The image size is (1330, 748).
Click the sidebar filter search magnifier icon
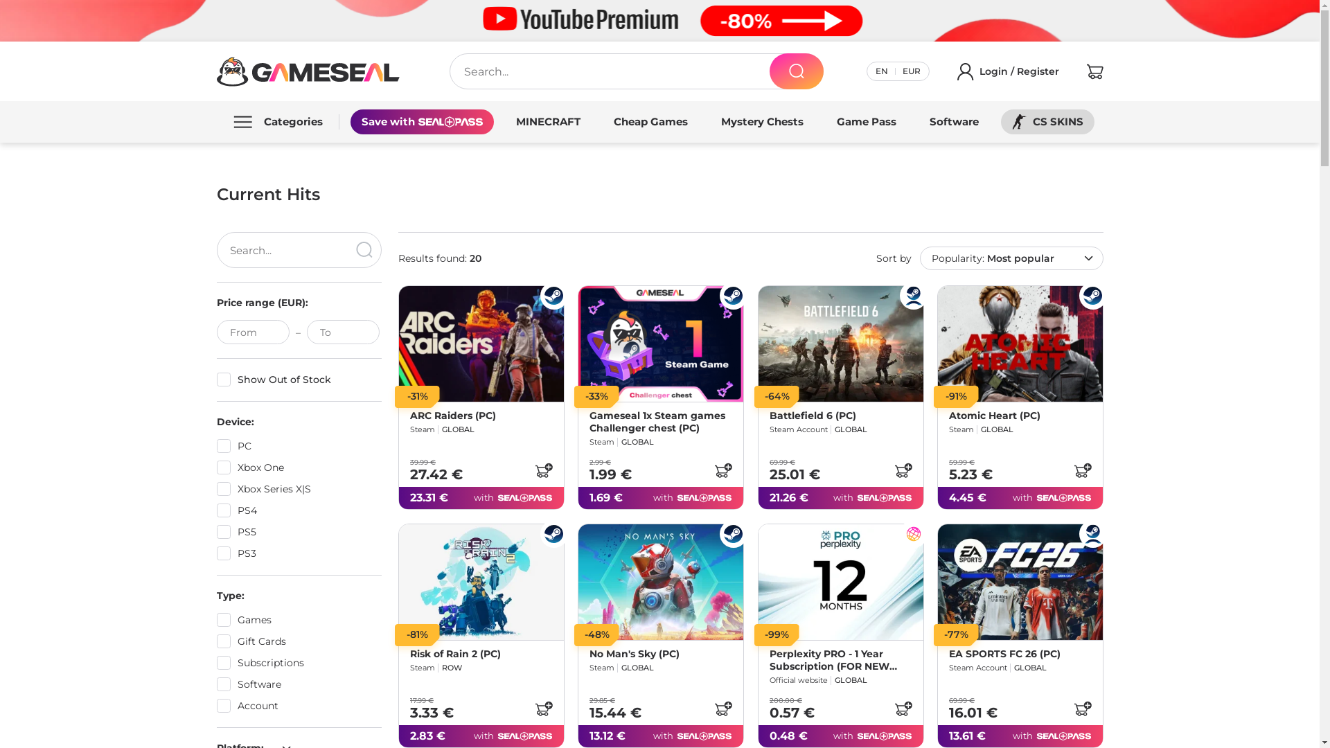click(364, 250)
